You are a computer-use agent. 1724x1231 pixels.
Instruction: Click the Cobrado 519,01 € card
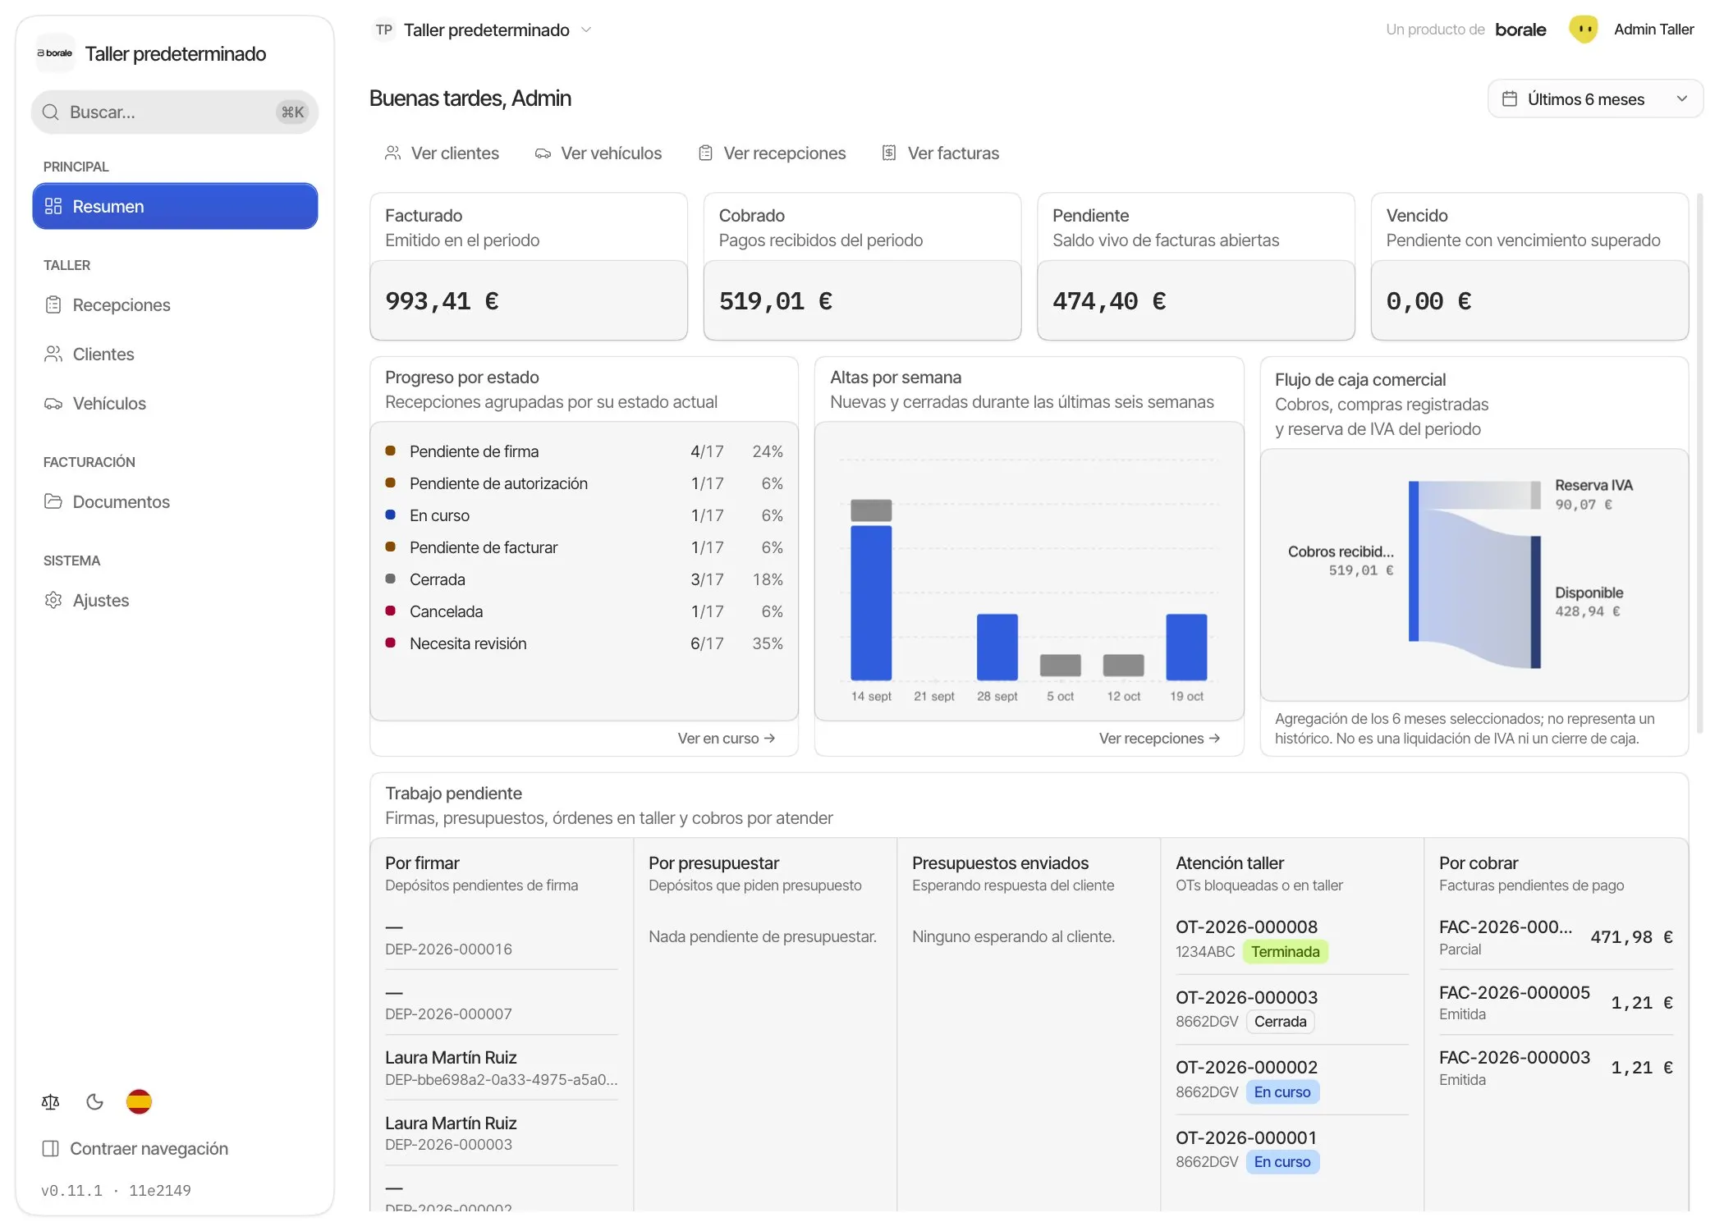coord(862,267)
